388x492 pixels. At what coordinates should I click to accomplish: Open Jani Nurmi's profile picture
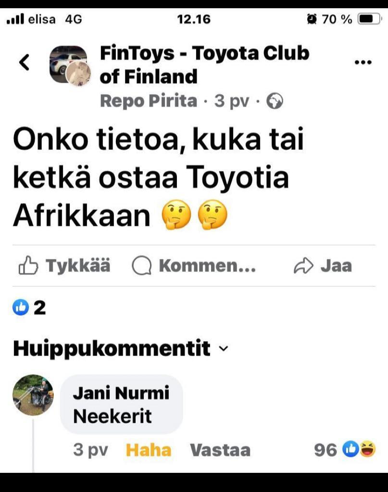coord(33,395)
